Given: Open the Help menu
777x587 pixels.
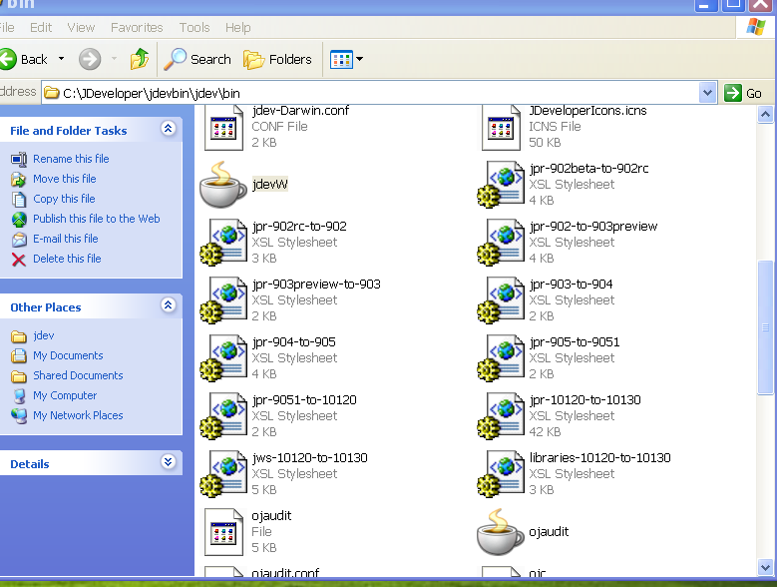Looking at the screenshot, I should point(237,28).
